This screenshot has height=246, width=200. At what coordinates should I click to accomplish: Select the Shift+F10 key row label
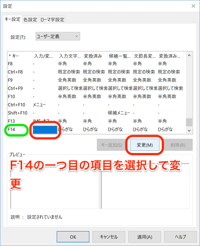[17, 113]
